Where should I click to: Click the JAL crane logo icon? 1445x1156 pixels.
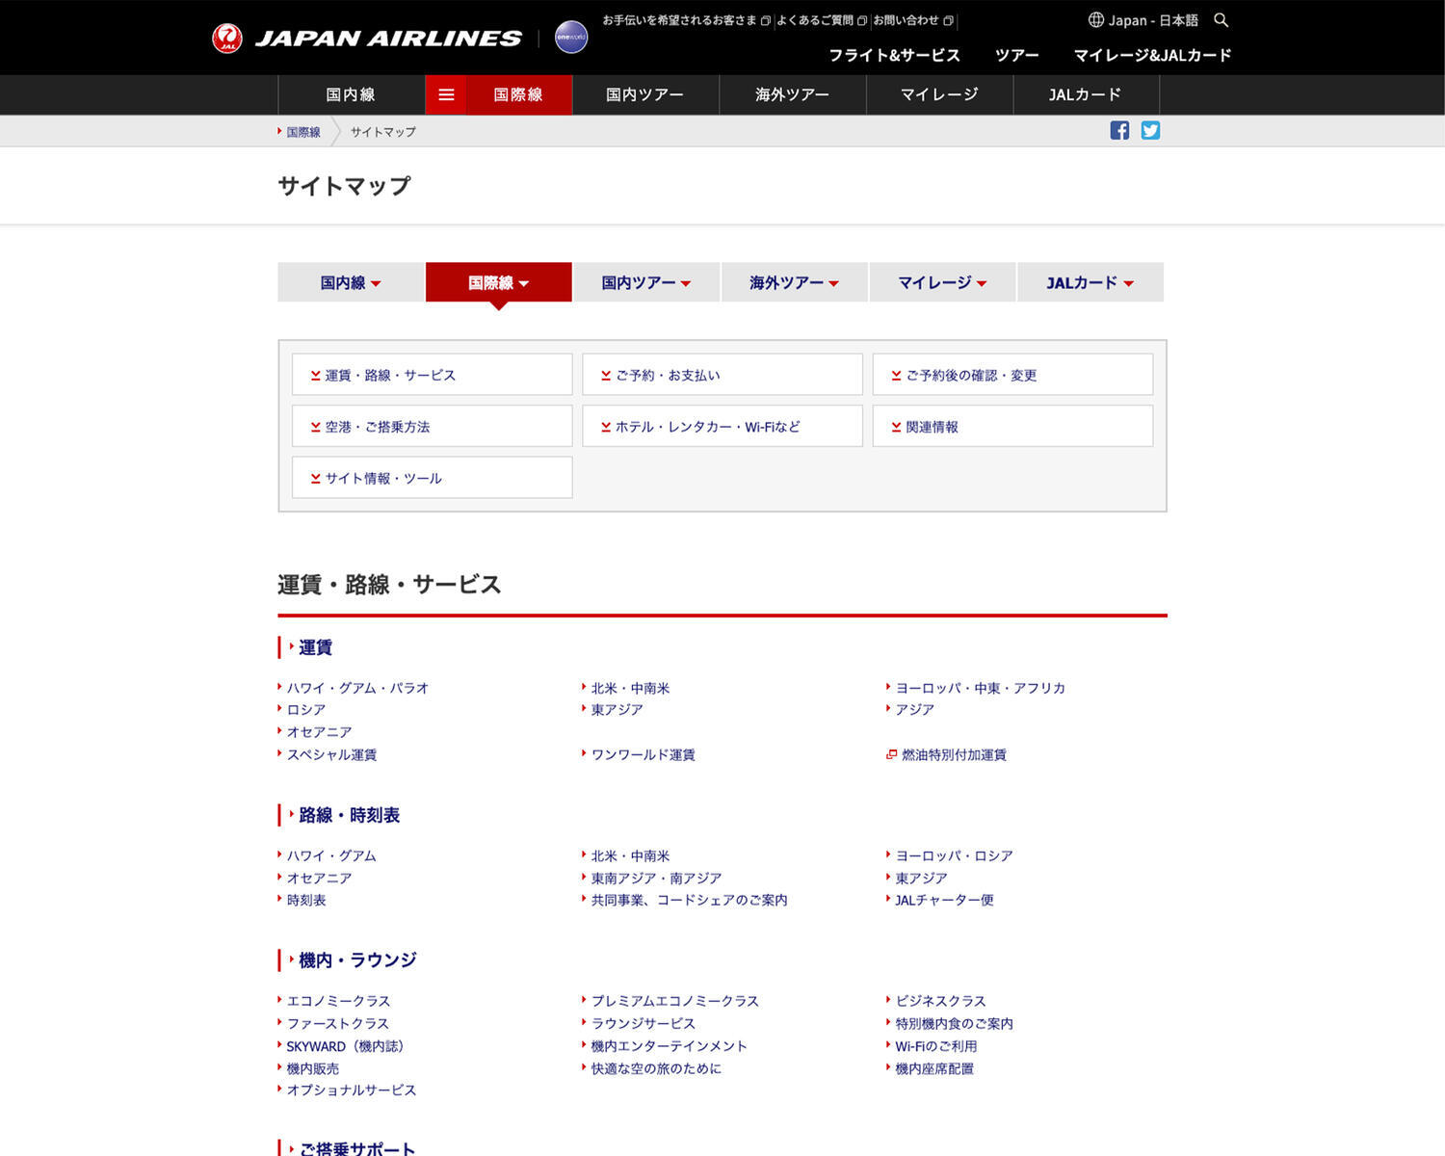[x=227, y=39]
